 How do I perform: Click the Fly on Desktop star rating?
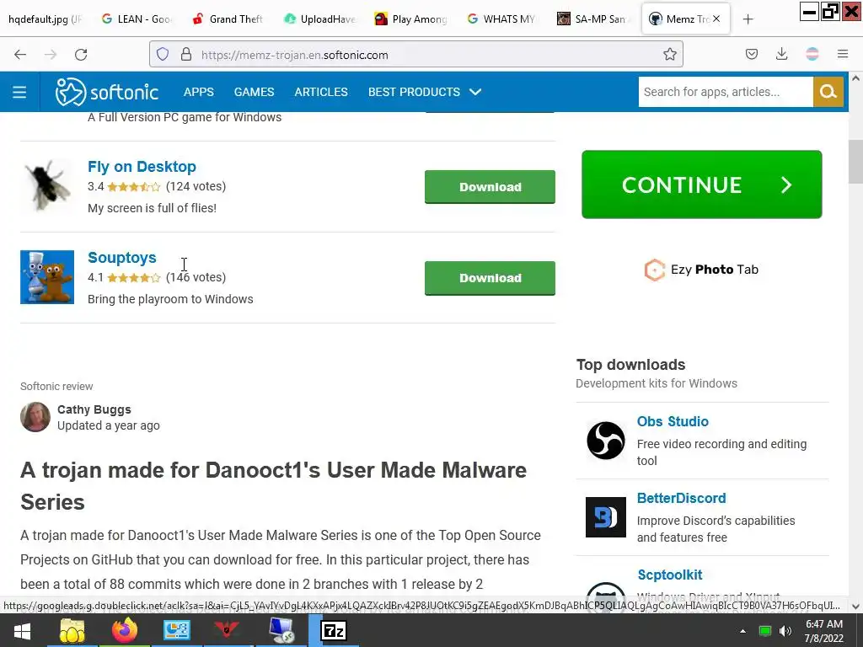coord(134,186)
